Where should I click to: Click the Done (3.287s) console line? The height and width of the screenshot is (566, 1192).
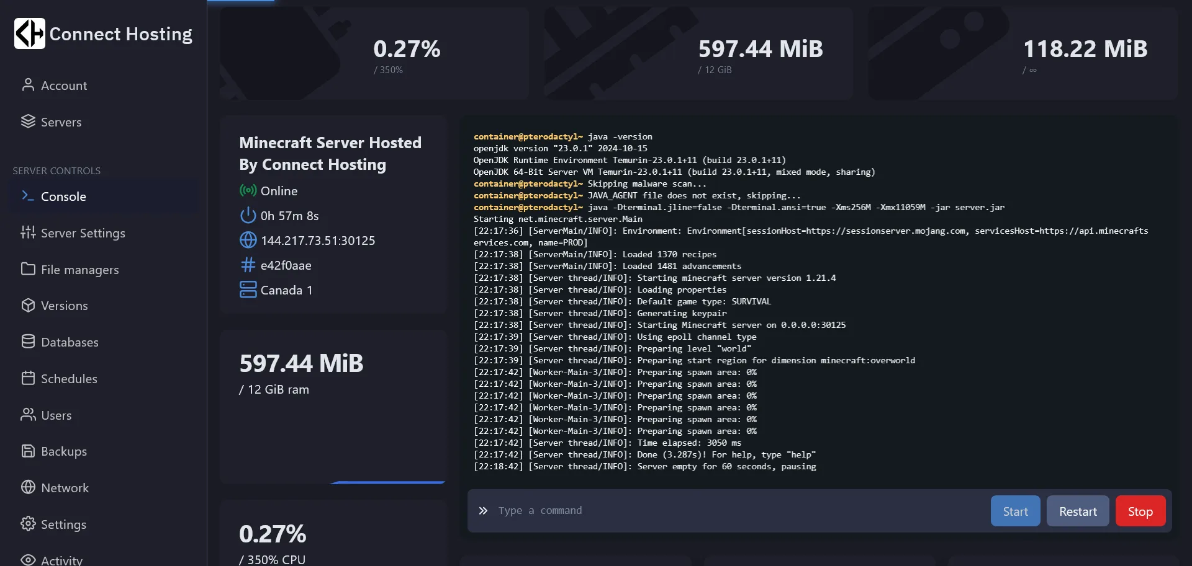click(x=644, y=454)
